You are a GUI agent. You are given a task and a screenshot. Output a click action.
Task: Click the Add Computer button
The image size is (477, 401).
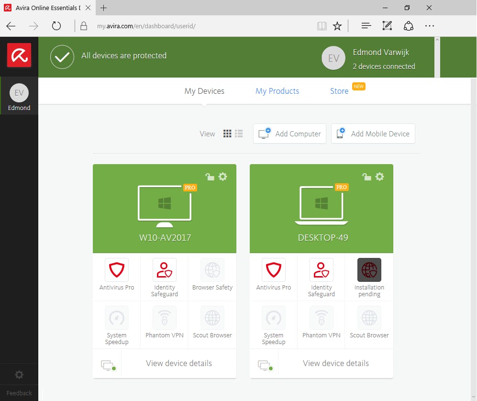pyautogui.click(x=289, y=134)
